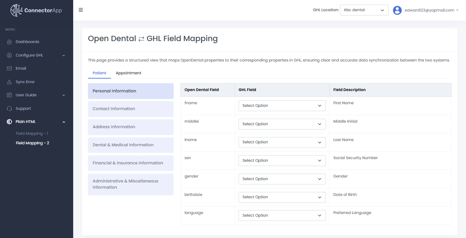This screenshot has height=238, width=466.
Task: Toggle the hamburger menu icon
Action: (x=81, y=10)
